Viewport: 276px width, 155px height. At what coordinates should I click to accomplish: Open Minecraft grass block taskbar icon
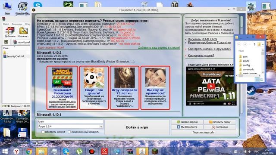[x=155, y=151]
